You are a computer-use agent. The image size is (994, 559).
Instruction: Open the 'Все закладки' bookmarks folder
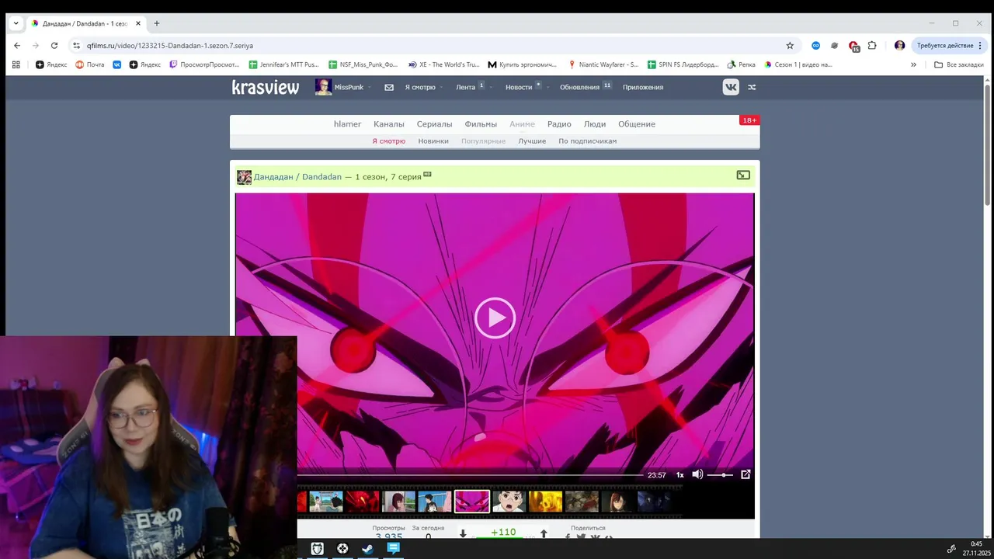[958, 64]
